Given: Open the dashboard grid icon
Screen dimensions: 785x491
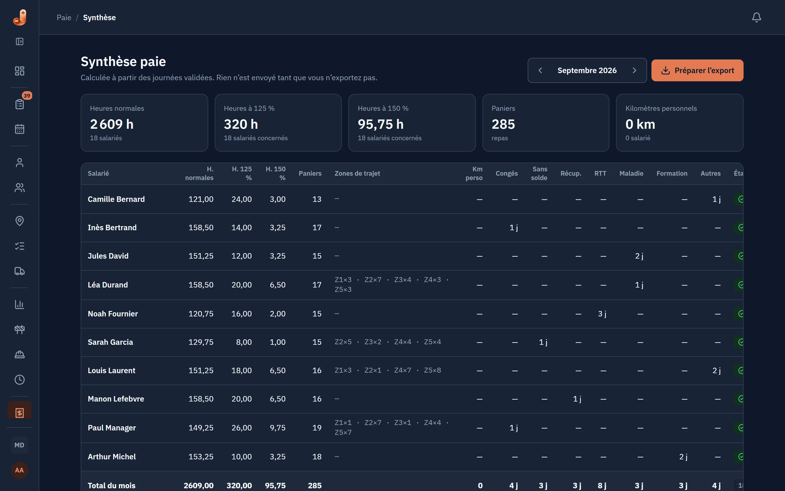Looking at the screenshot, I should [20, 71].
